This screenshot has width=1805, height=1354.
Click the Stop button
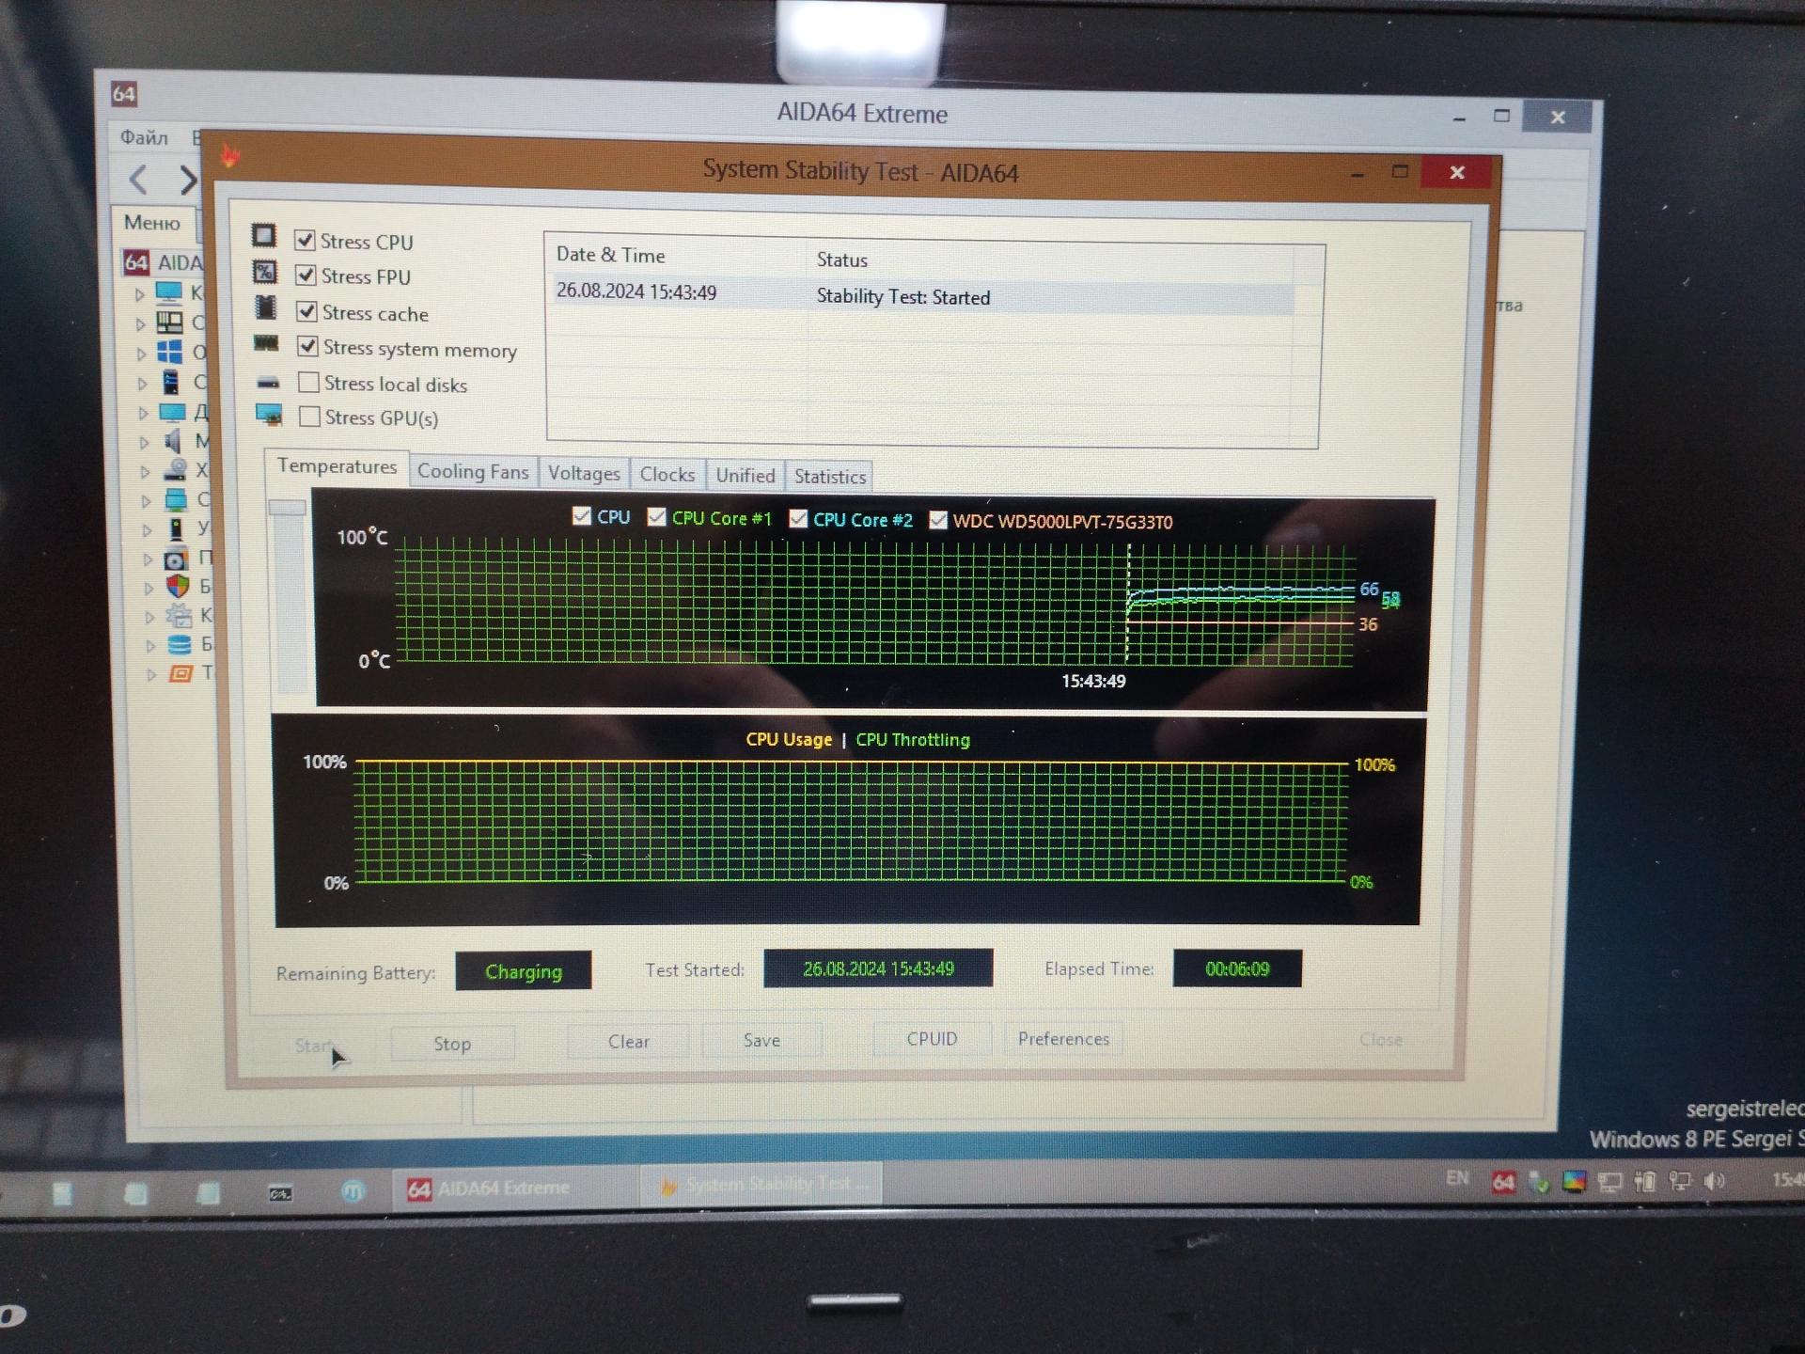(452, 1044)
